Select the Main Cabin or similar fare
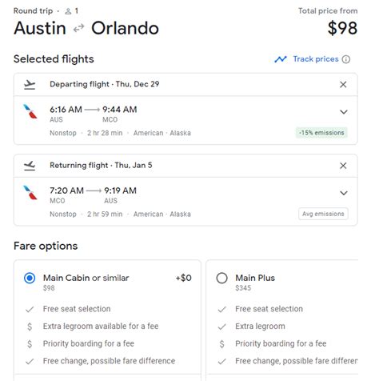 click(30, 278)
